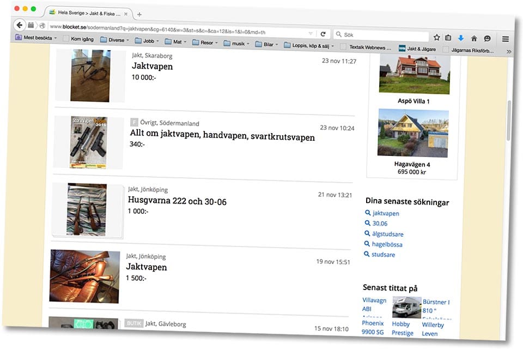The image size is (523, 349).
Task: Open the Jakt & Jägare bookmark
Action: (x=418, y=49)
